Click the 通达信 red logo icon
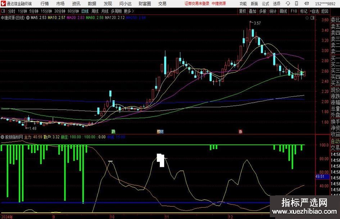 (x=3, y=4)
